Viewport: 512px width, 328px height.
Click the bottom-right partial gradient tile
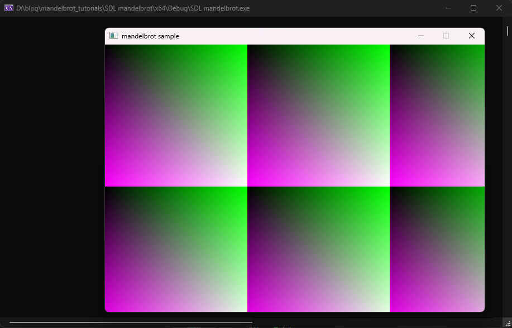(x=437, y=249)
